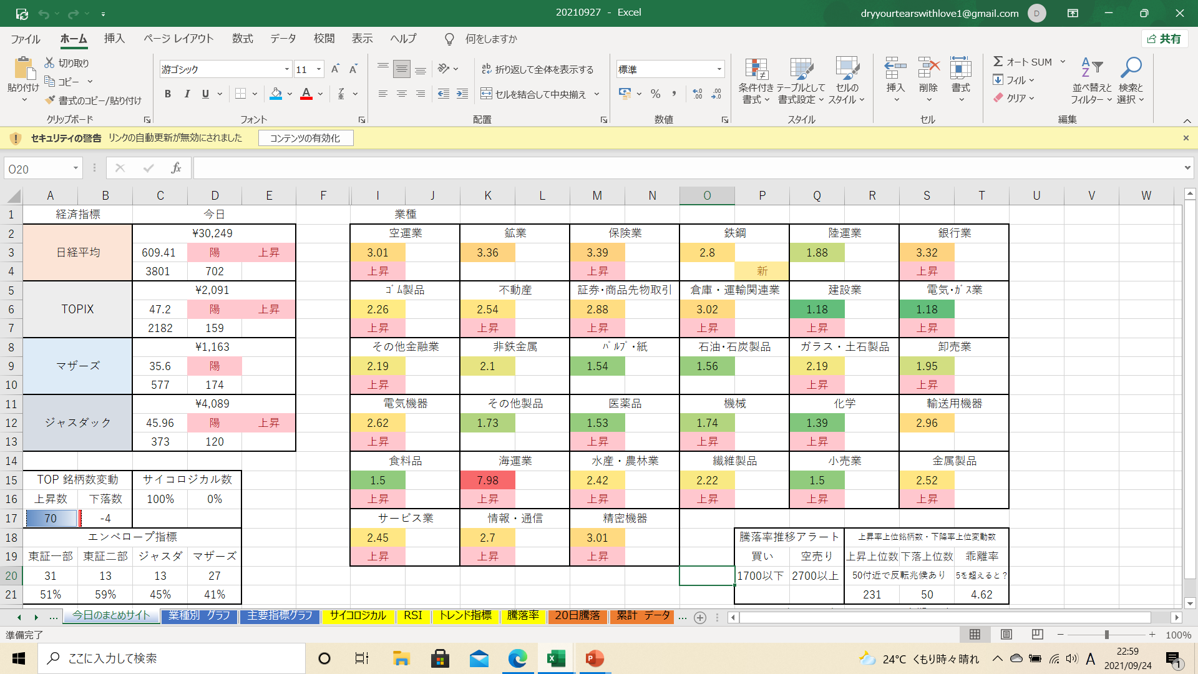This screenshot has width=1198, height=674.
Task: Click the Sort and Filter icon
Action: point(1091,67)
